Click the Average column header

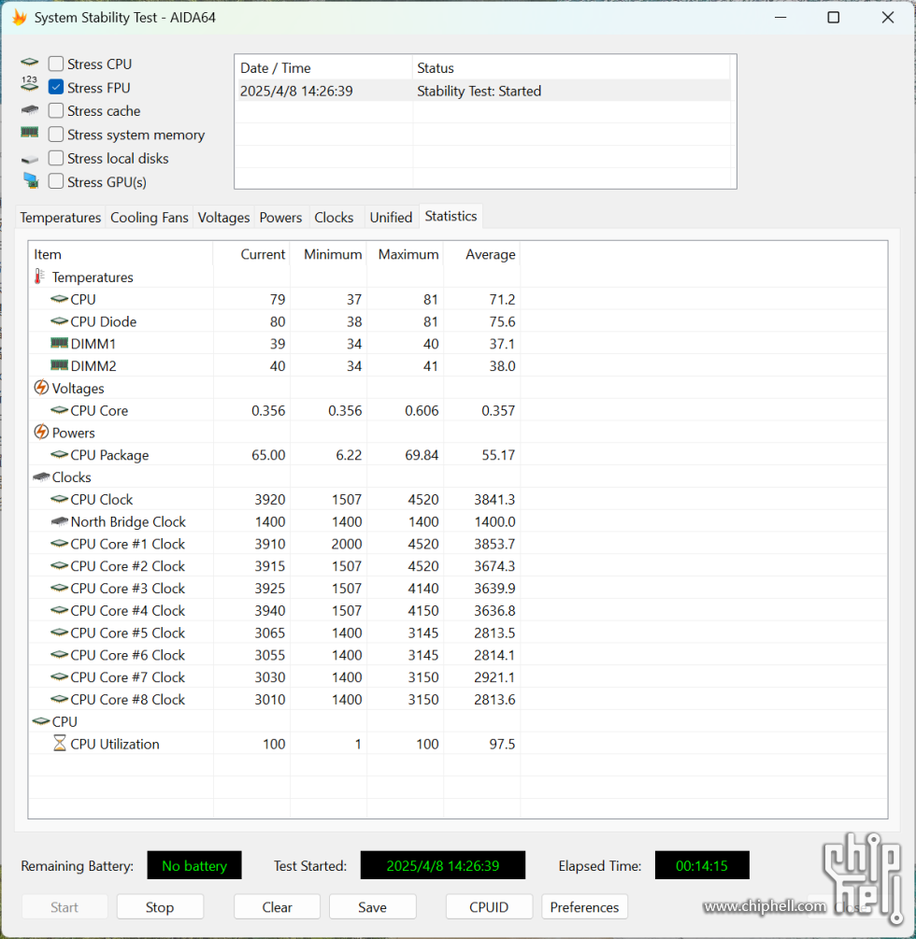click(x=481, y=254)
